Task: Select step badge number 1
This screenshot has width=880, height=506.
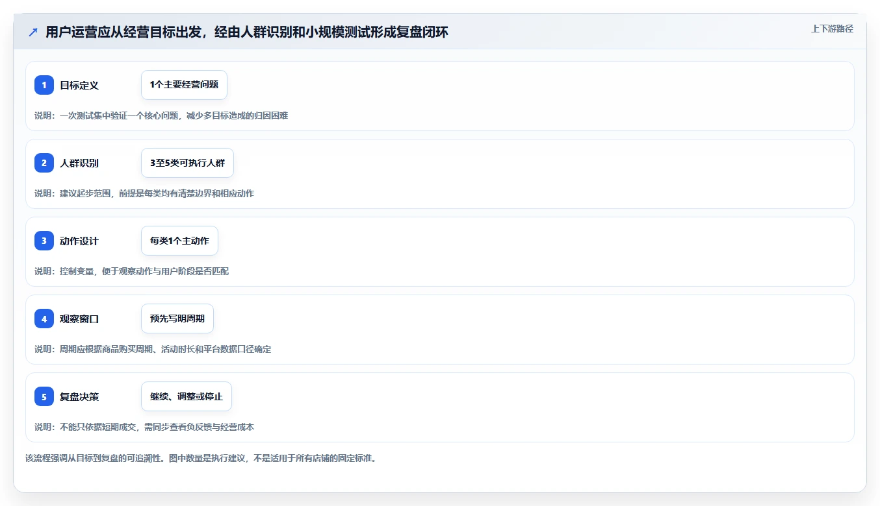Action: [x=44, y=85]
